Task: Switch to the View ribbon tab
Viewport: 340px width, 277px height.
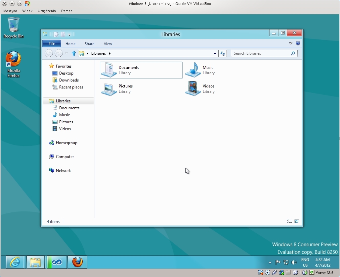Action: coord(108,44)
